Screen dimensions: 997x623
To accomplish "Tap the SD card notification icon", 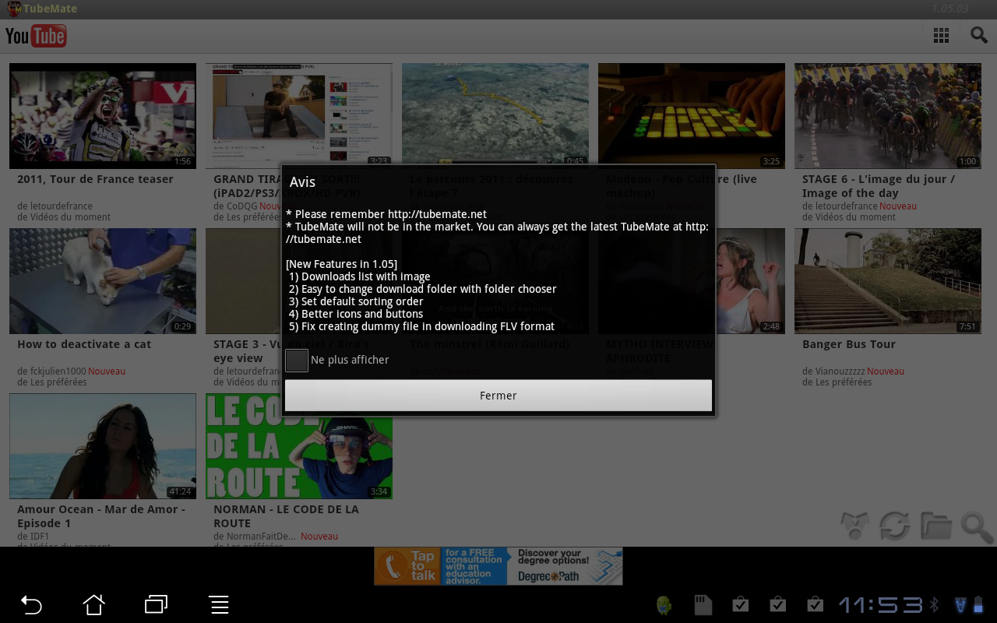I will pyautogui.click(x=703, y=605).
